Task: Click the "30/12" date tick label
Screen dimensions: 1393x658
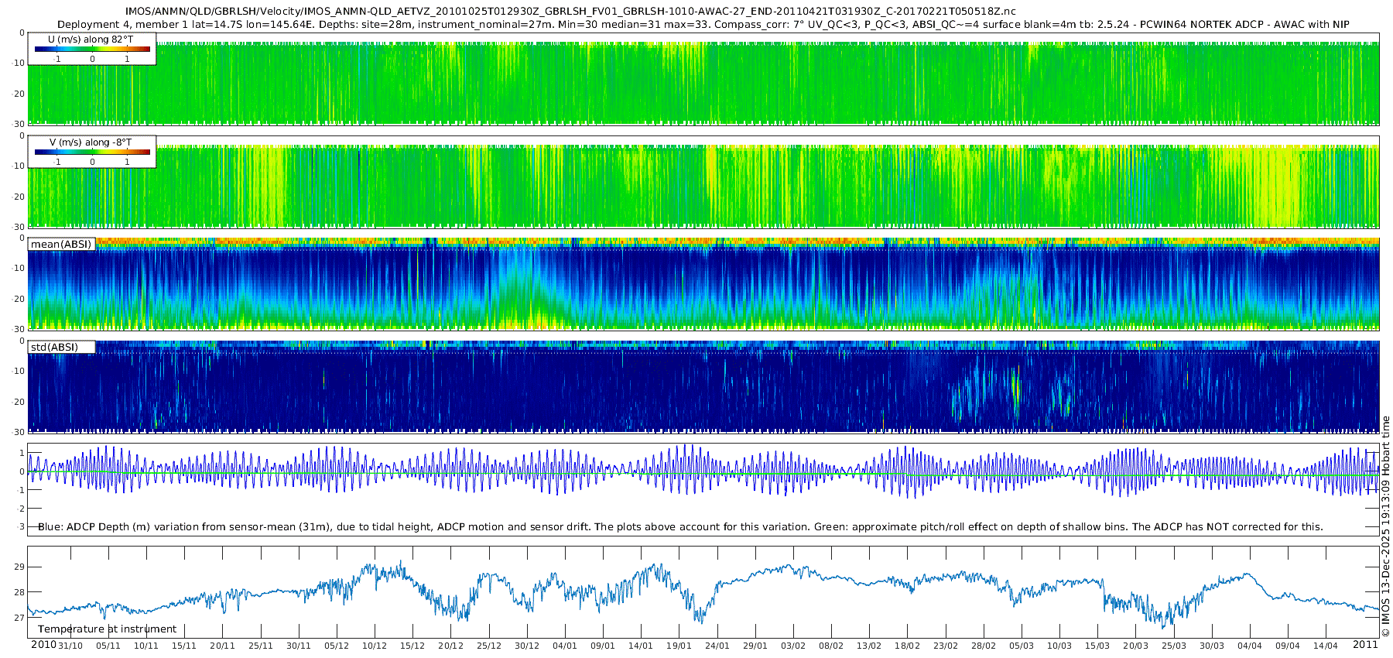Action: tap(527, 646)
